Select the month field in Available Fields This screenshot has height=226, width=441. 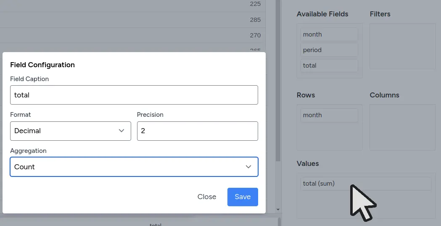coord(329,34)
